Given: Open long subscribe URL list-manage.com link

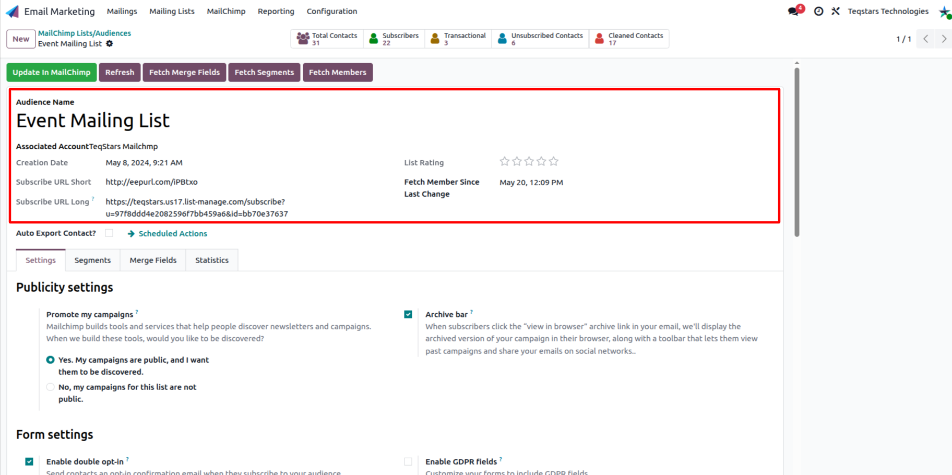Looking at the screenshot, I should (x=197, y=208).
